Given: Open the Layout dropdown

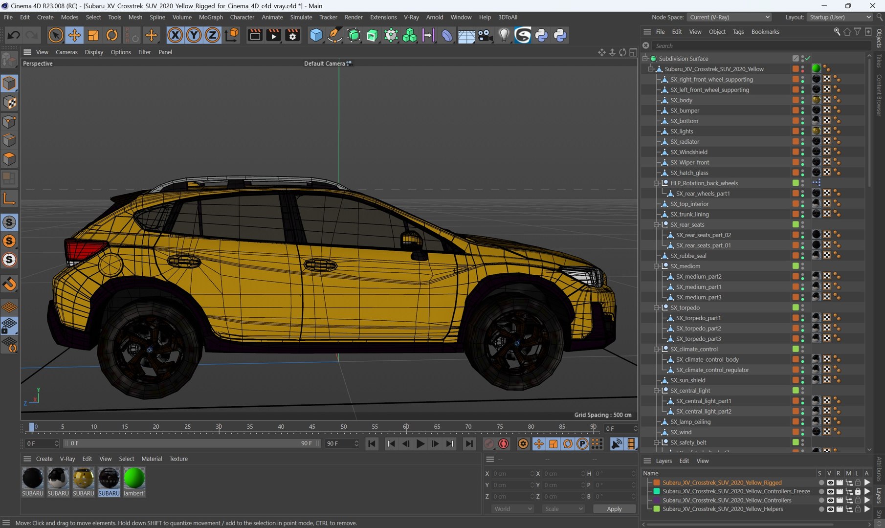Looking at the screenshot, I should point(840,17).
